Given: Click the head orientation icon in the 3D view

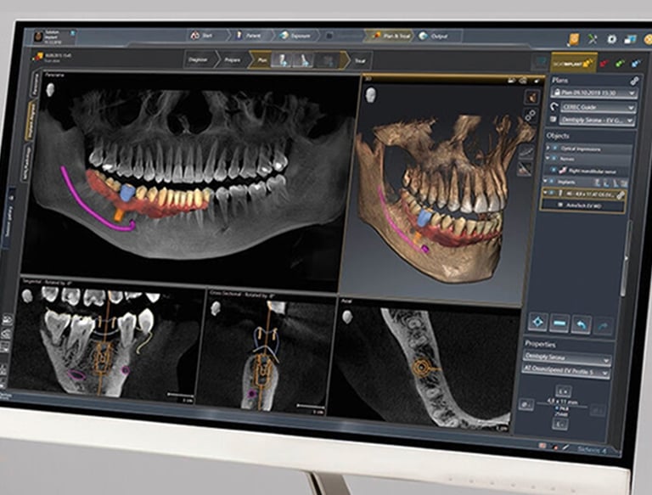Looking at the screenshot, I should point(370,95).
